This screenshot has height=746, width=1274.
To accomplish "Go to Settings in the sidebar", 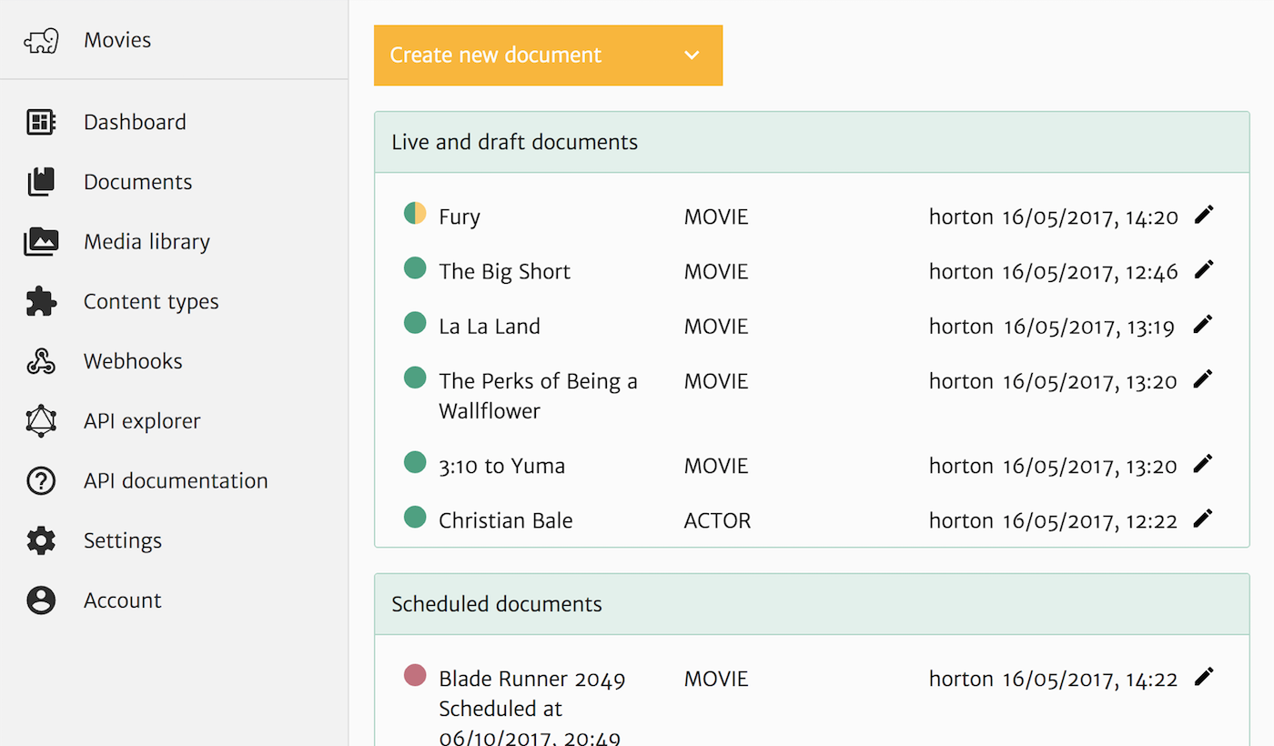I will point(123,541).
